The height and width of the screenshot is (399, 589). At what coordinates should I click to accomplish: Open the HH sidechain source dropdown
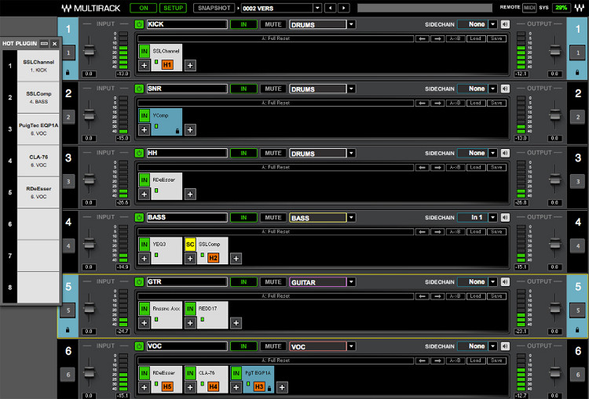493,154
